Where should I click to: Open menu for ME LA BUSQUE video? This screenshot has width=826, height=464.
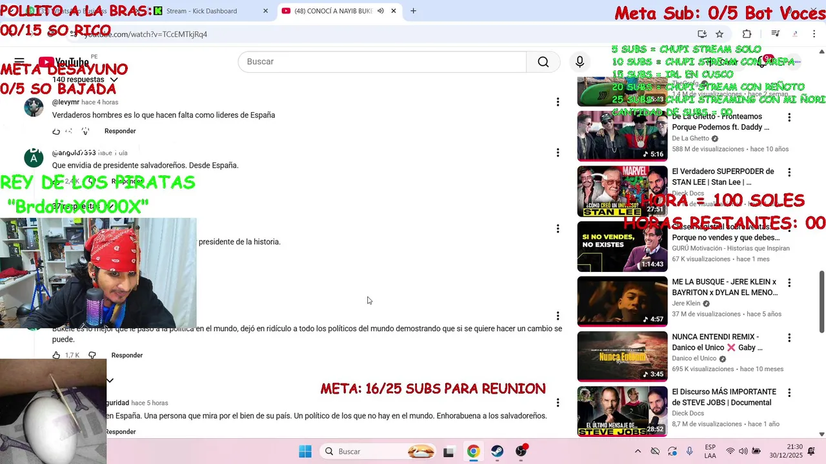pos(789,283)
